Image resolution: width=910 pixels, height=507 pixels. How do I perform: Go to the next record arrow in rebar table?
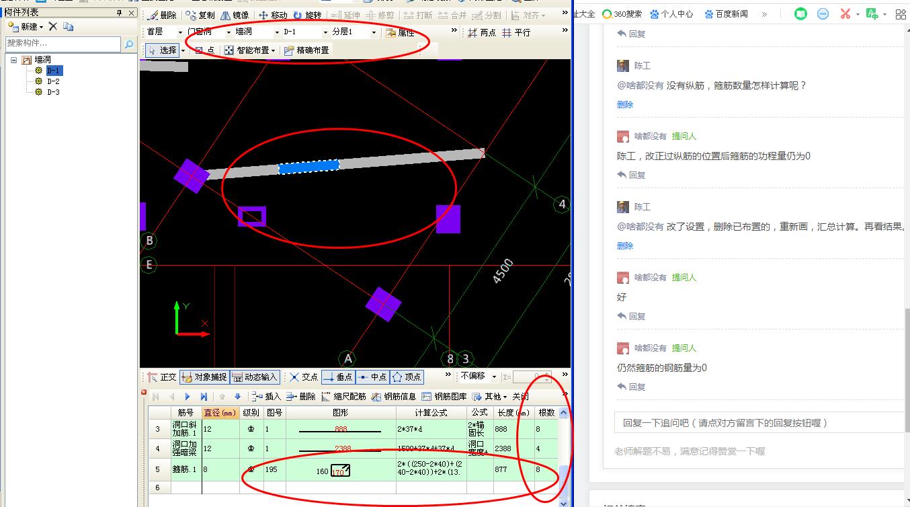[x=188, y=397]
